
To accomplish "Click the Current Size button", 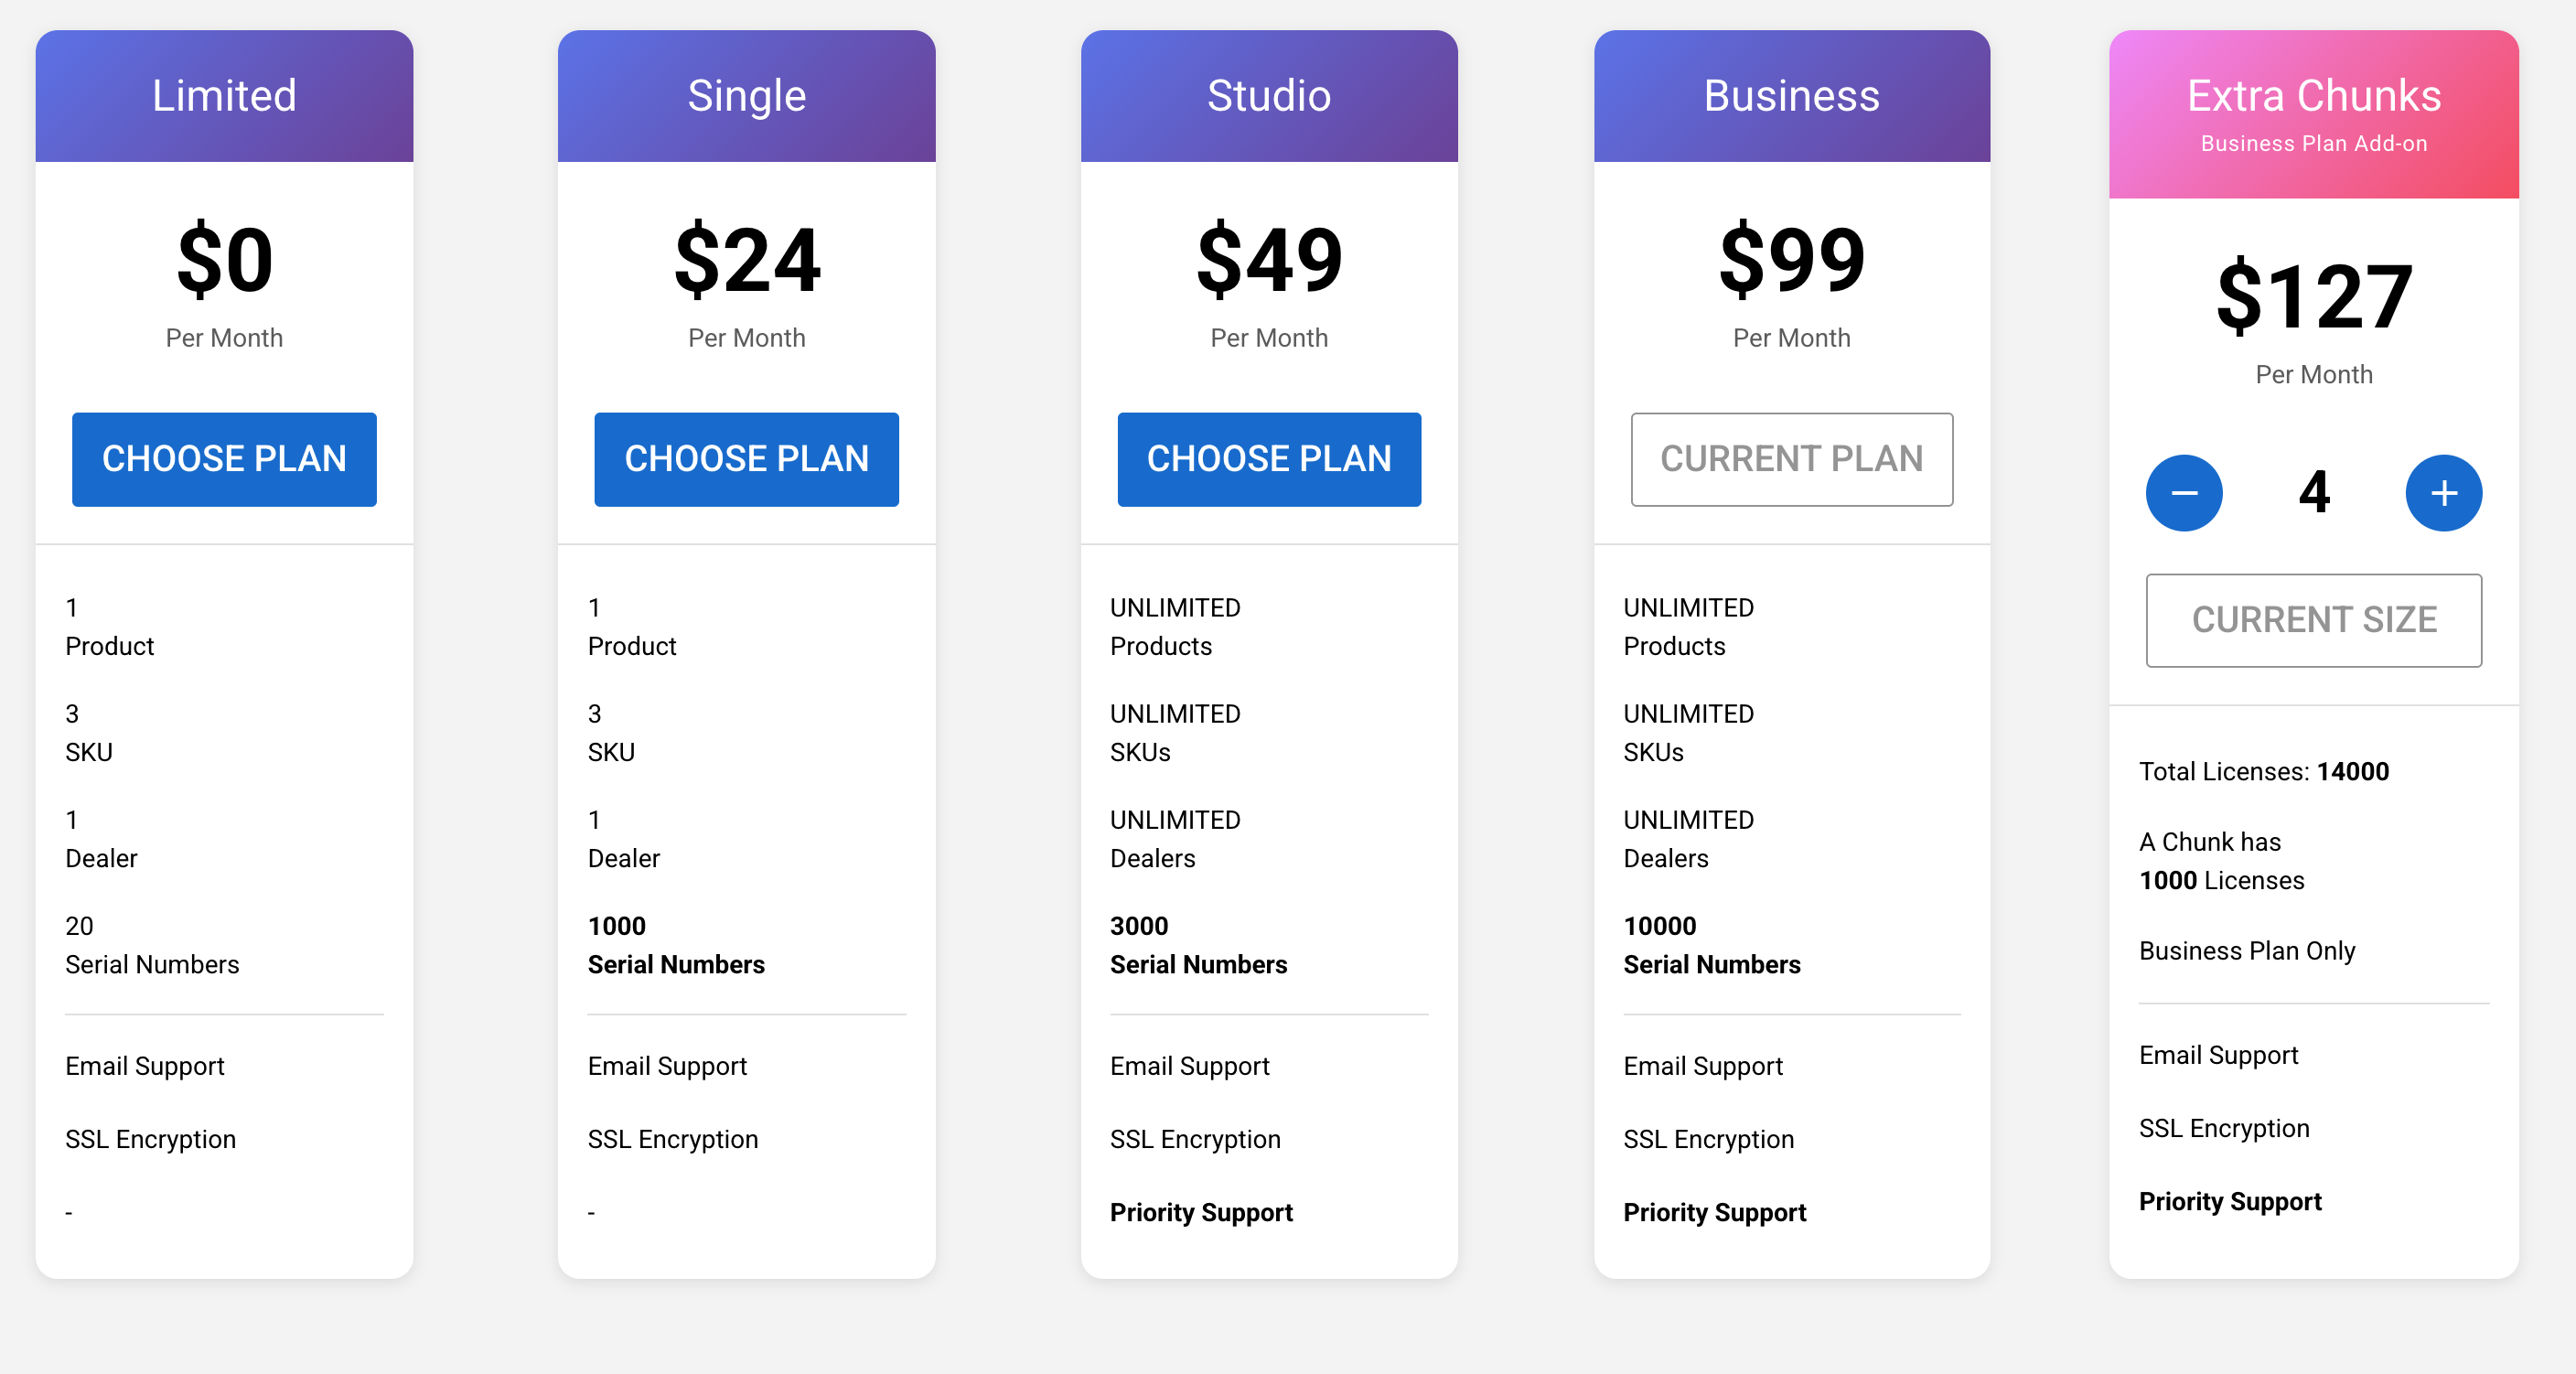I will click(x=2313, y=620).
